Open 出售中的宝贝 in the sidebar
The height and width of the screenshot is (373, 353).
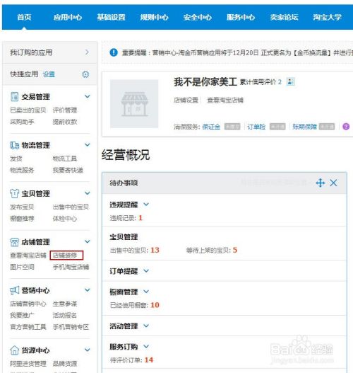point(71,207)
